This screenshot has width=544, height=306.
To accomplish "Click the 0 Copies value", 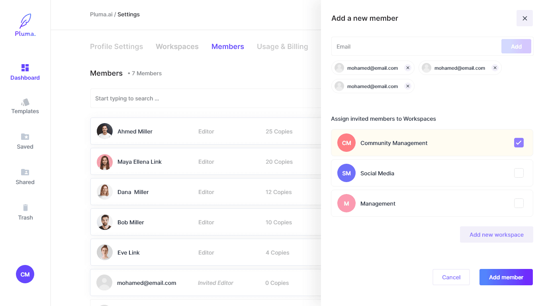I will tap(277, 283).
